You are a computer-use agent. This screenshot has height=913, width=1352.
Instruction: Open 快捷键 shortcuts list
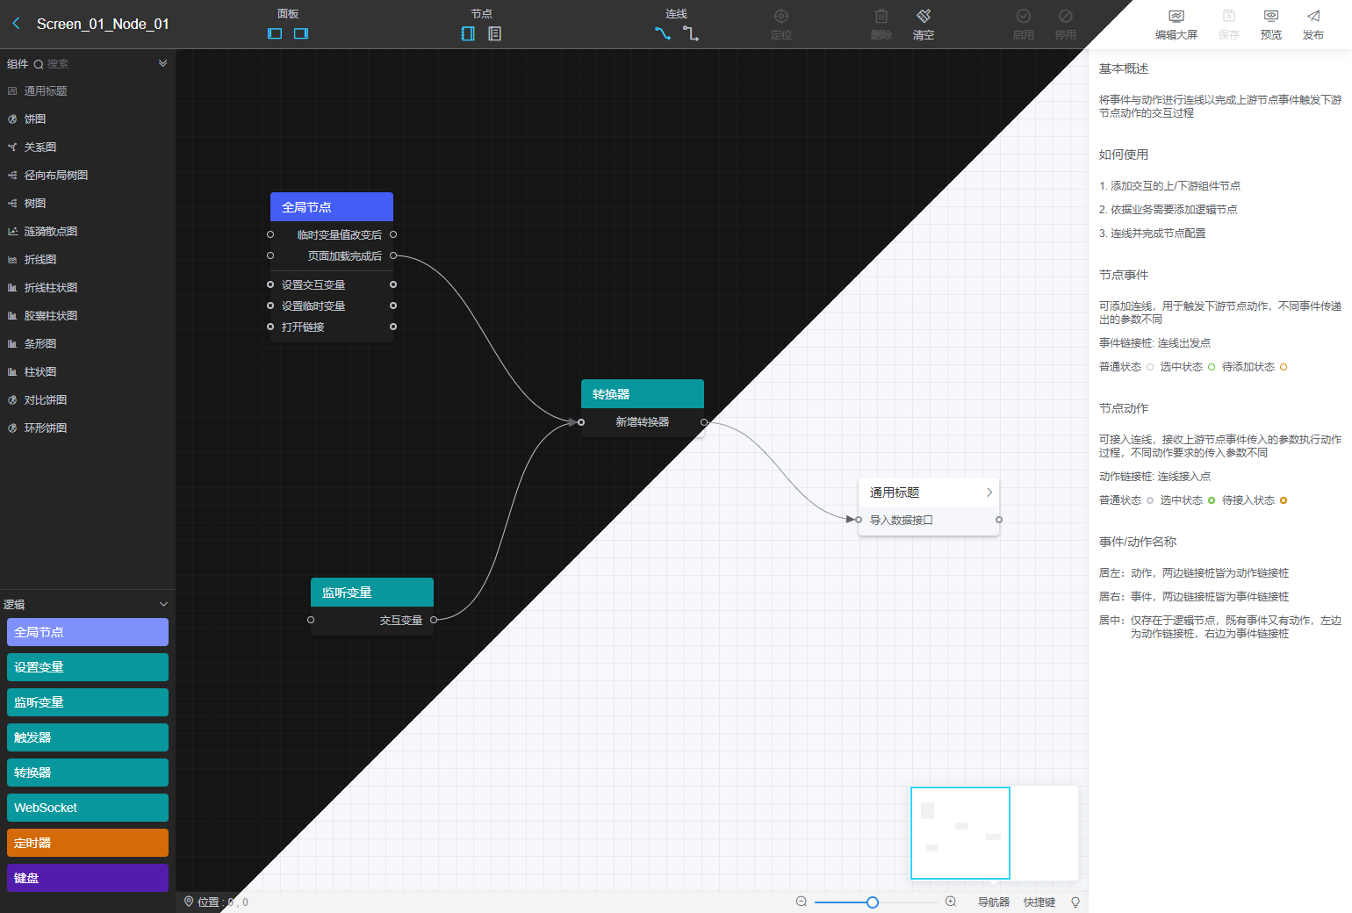point(1039,902)
